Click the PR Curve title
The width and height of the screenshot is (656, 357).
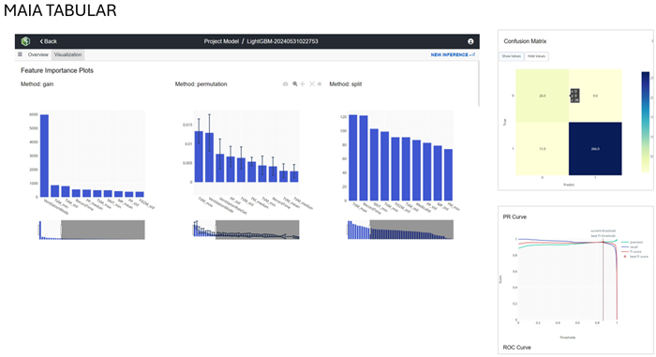514,216
